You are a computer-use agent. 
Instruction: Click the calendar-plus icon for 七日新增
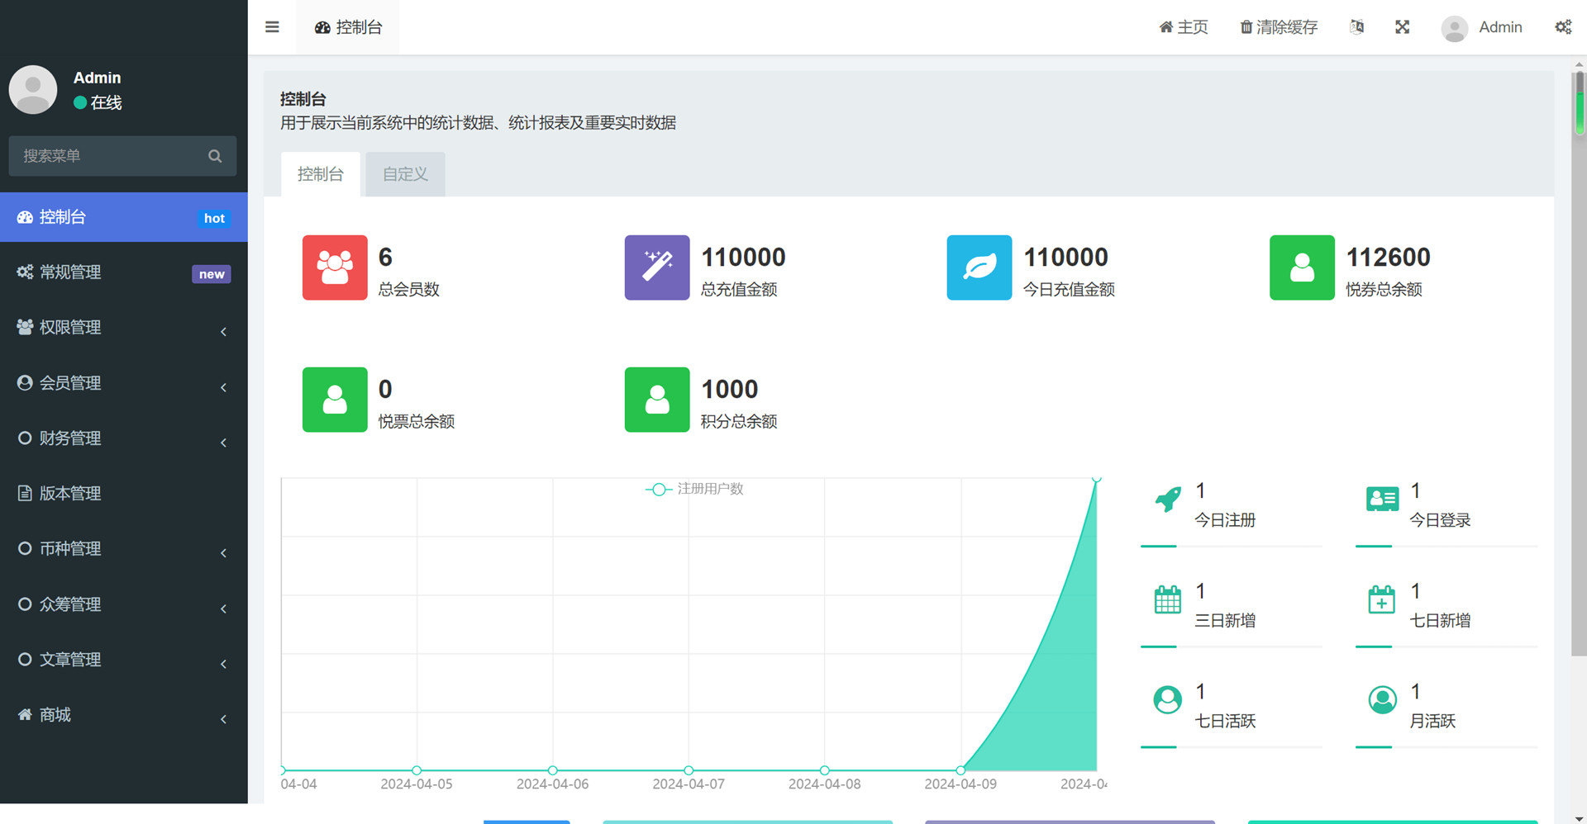pos(1382,599)
